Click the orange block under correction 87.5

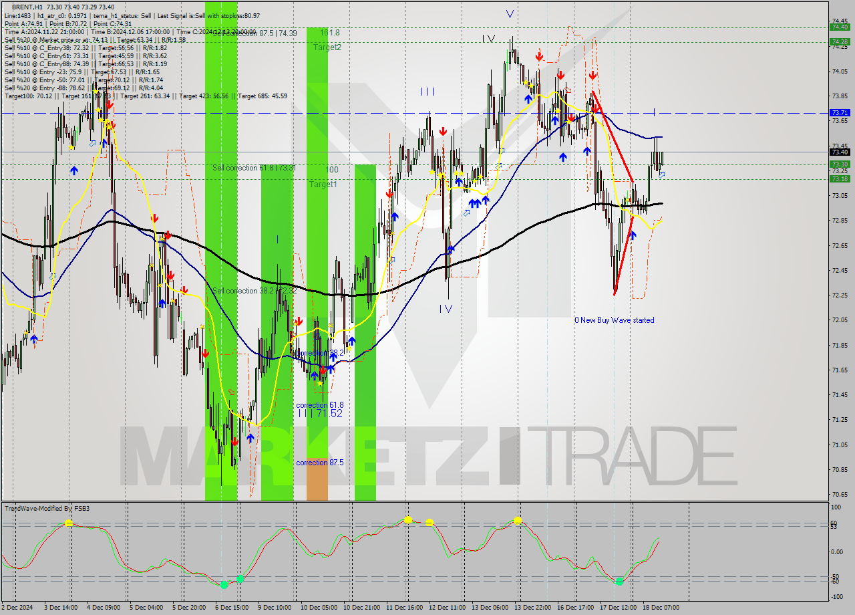pyautogui.click(x=317, y=479)
